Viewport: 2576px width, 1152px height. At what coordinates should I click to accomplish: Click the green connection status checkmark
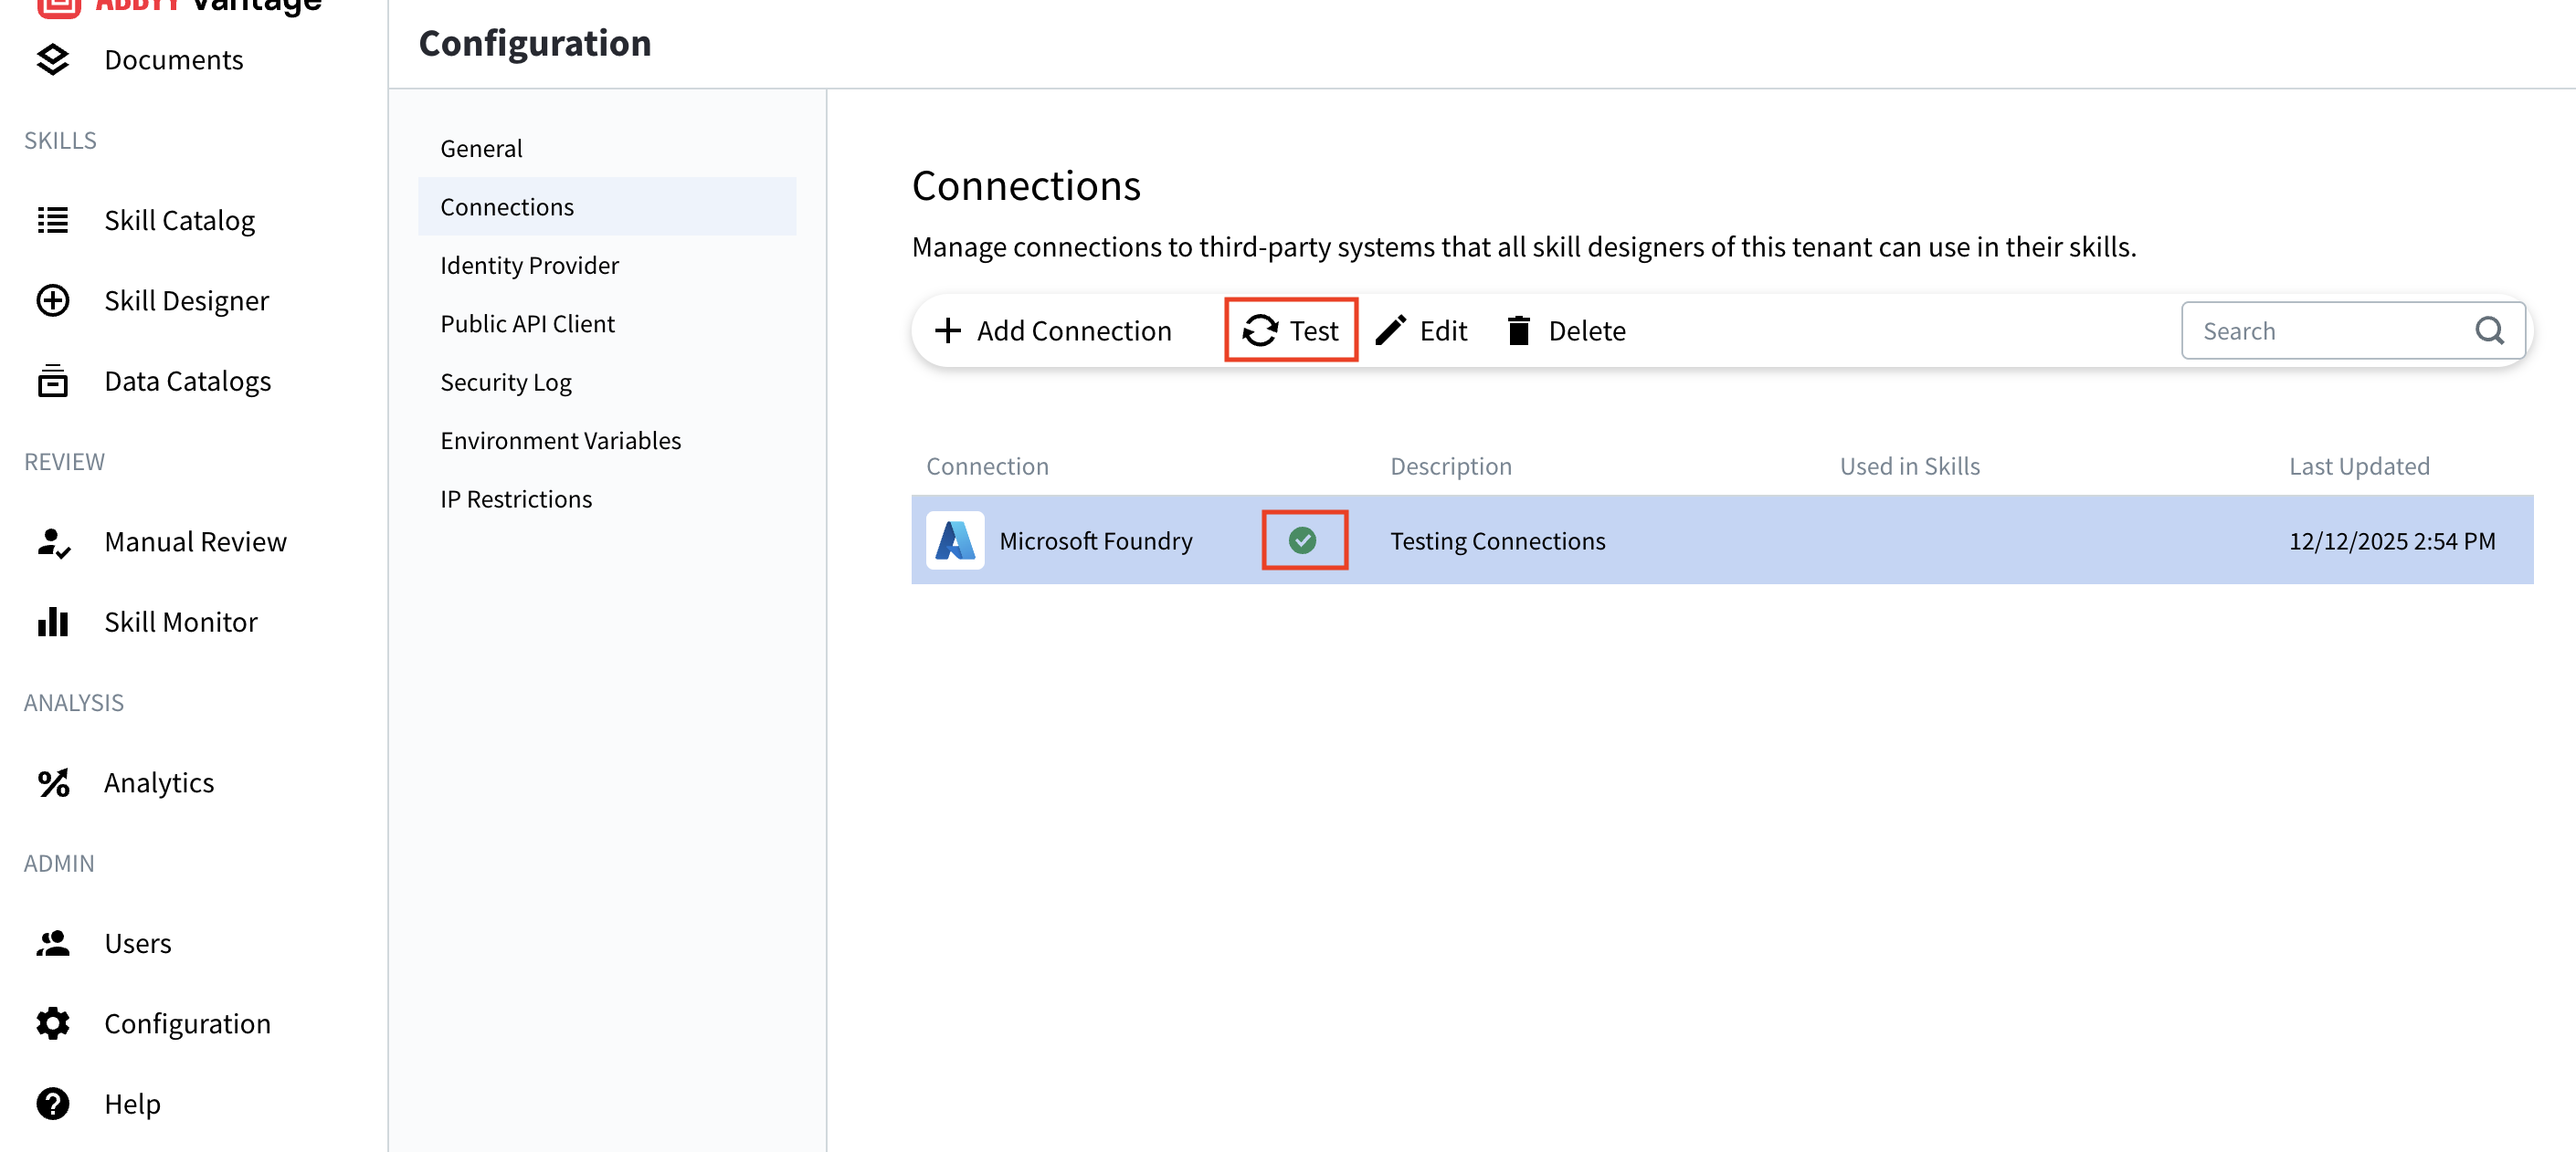click(1304, 539)
